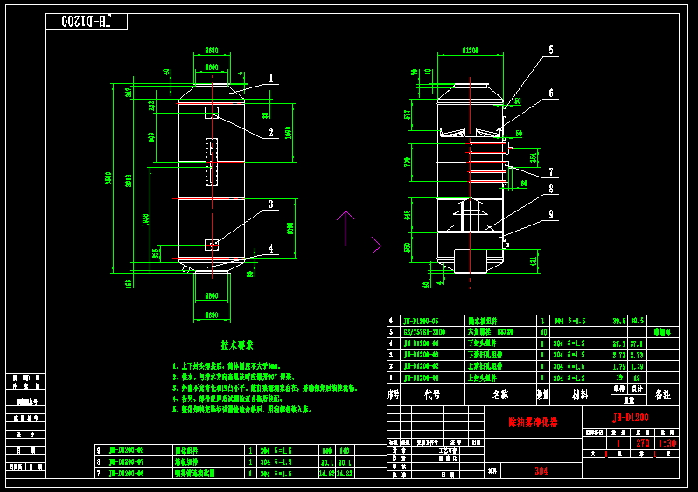Click callout number 5 on the right section view
The image size is (698, 492).
point(551,50)
